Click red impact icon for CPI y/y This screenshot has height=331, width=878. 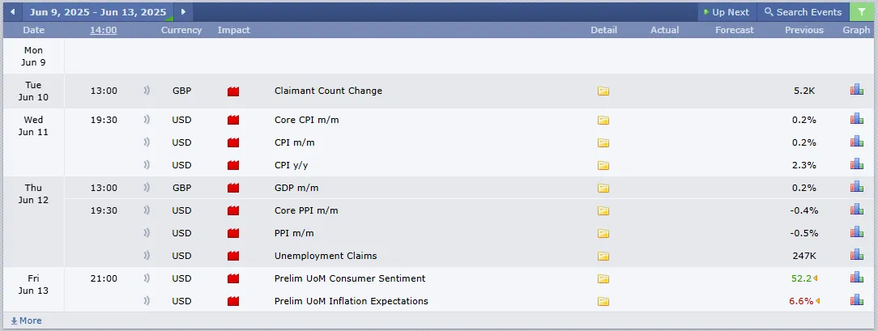coord(233,165)
